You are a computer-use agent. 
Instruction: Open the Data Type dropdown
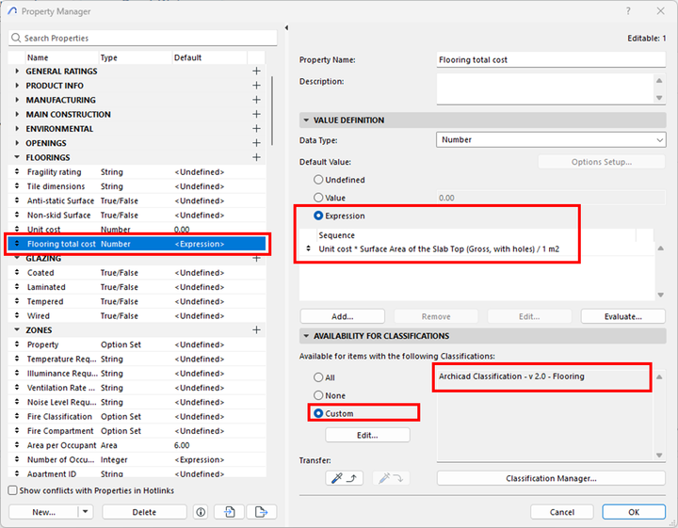coord(551,139)
